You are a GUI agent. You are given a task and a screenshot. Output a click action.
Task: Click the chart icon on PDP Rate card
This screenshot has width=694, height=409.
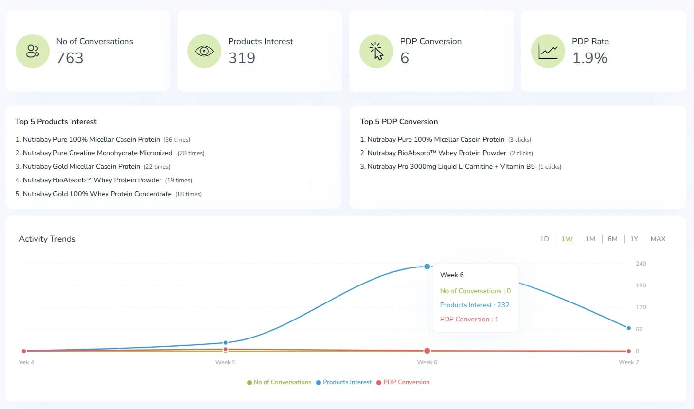click(x=548, y=51)
